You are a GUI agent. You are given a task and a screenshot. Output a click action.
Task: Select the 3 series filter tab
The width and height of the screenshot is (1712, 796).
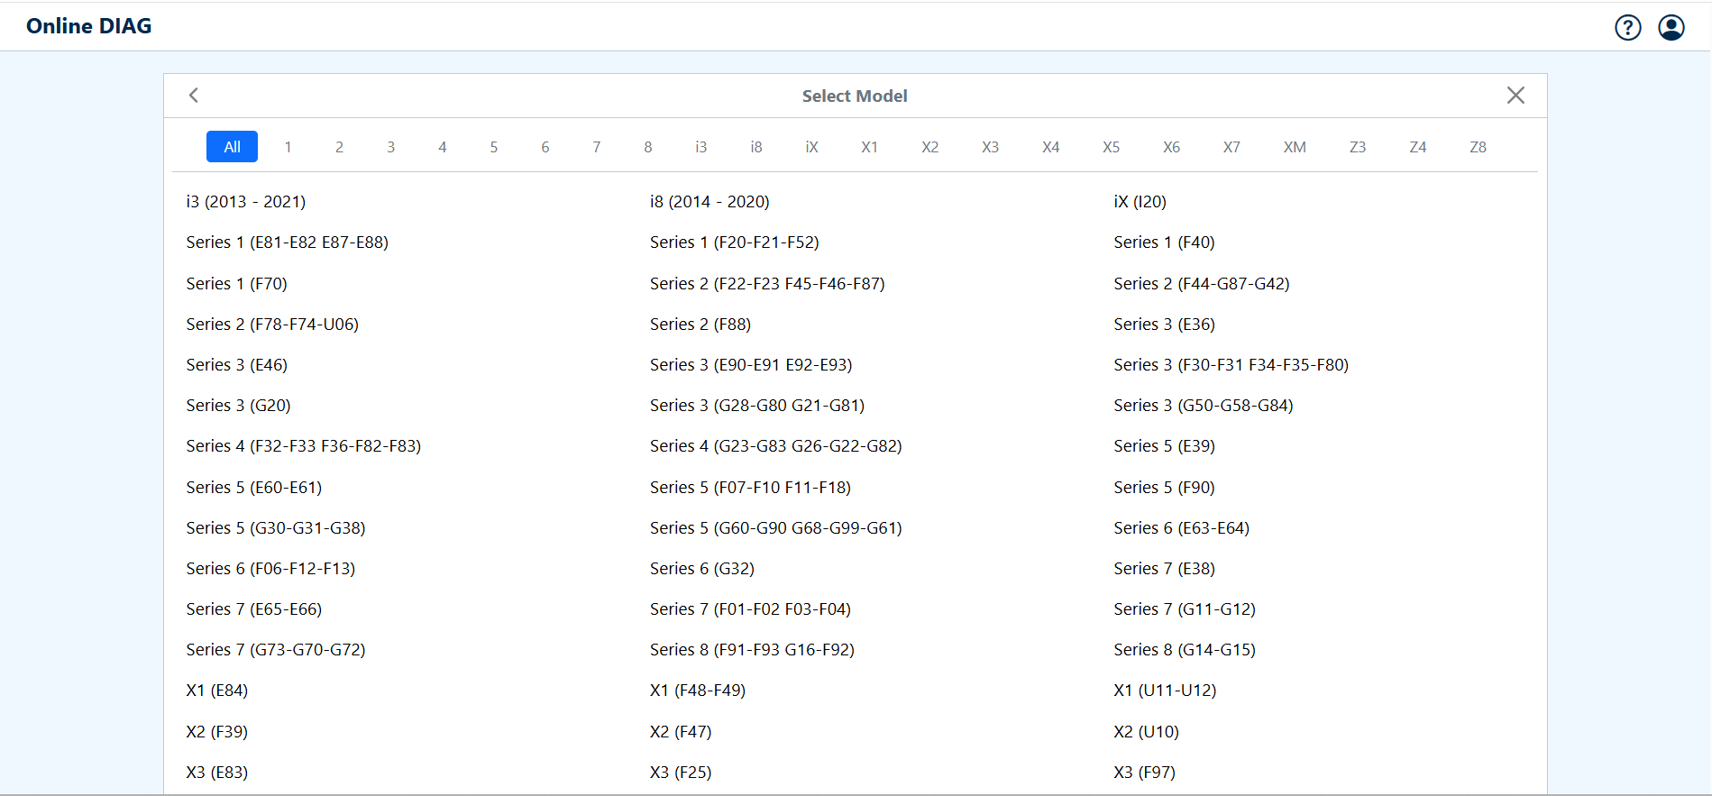[x=390, y=147]
